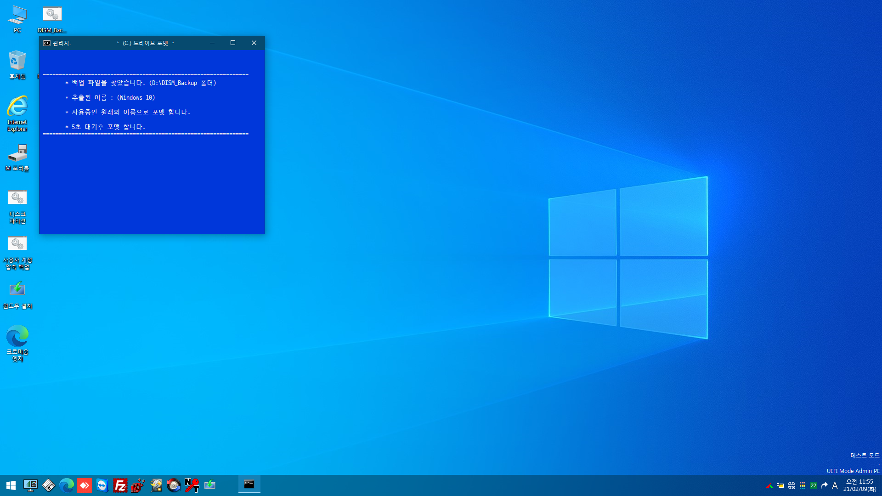This screenshot has width=882, height=496.
Task: Open the M 포터블 desktop icon
Action: [x=17, y=158]
